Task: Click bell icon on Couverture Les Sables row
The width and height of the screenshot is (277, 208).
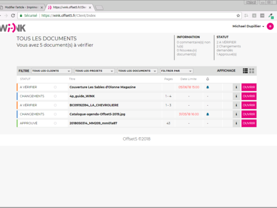Action: click(207, 87)
